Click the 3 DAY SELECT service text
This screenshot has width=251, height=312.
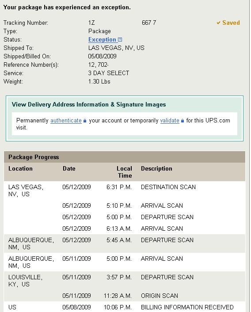pyautogui.click(x=109, y=73)
